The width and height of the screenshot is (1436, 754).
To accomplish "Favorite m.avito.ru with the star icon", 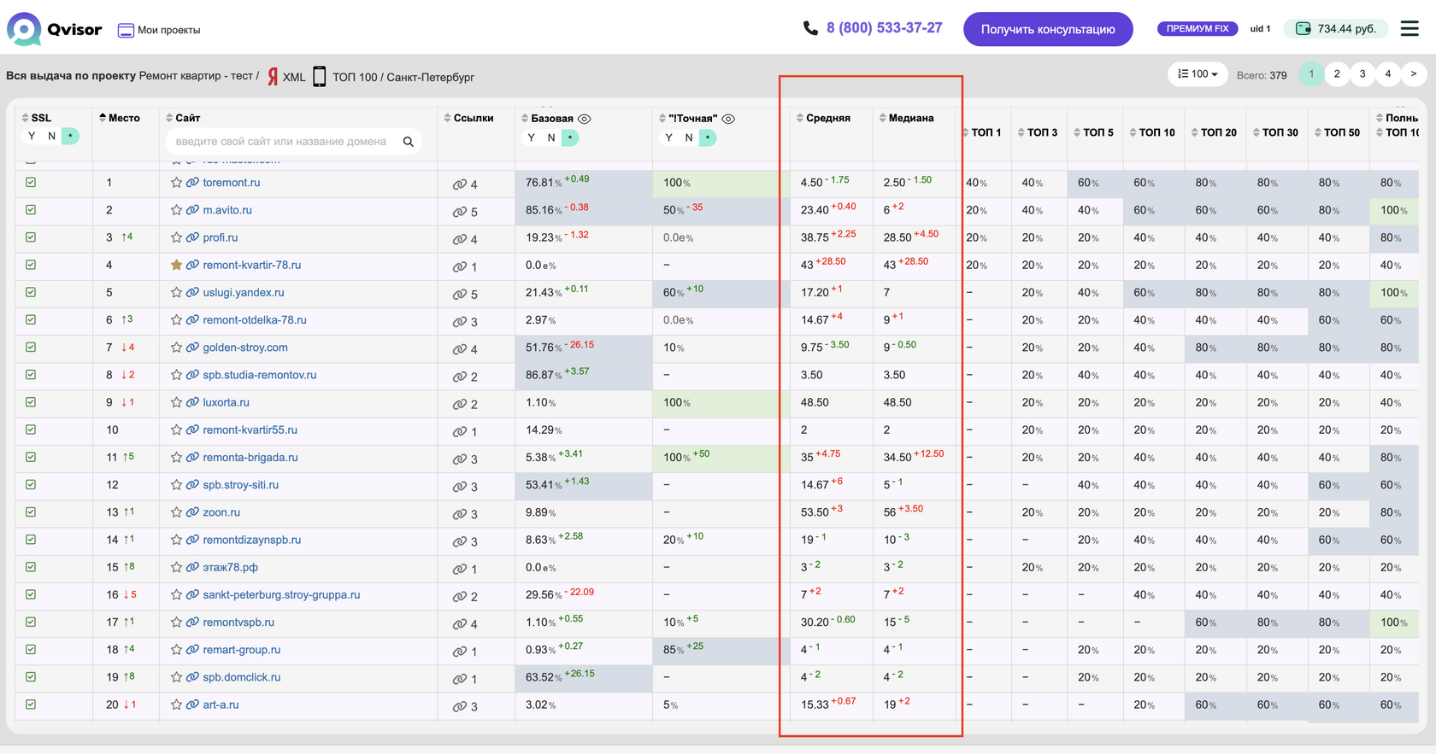I will pos(176,210).
